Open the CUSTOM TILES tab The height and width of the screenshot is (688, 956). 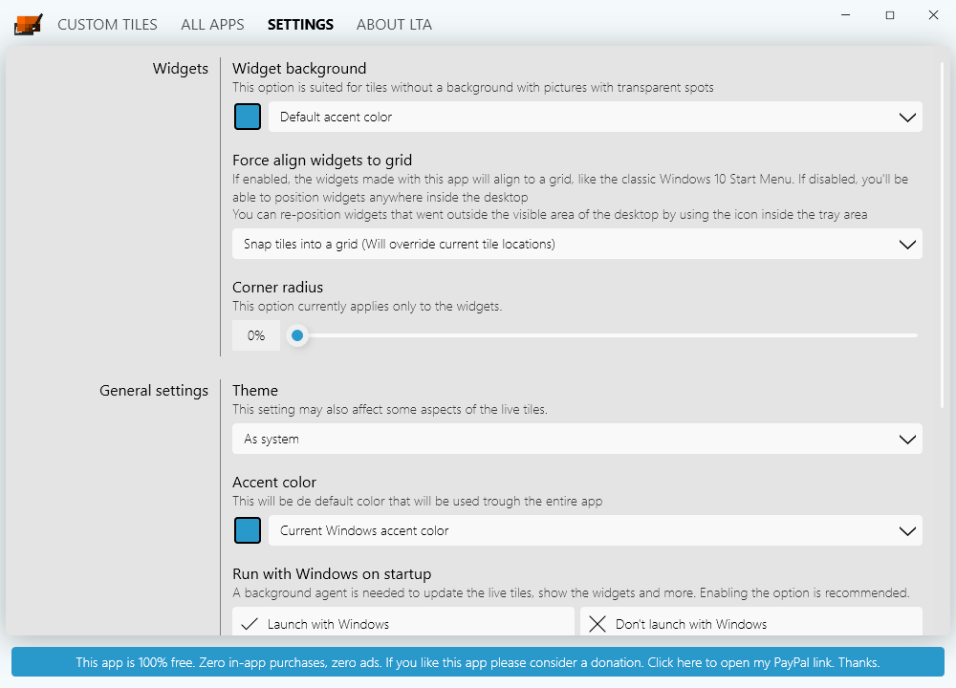coord(107,25)
